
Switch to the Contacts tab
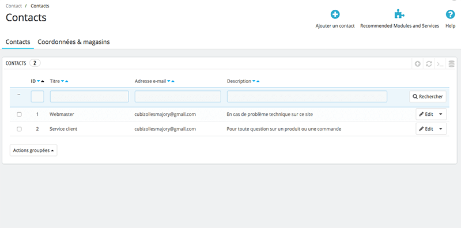[18, 42]
